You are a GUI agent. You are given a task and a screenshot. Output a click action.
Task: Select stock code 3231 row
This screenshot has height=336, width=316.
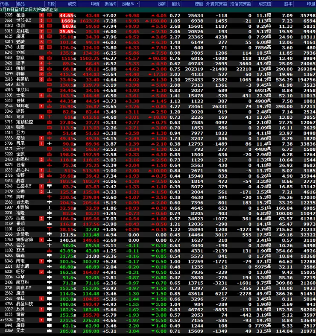click(158, 69)
